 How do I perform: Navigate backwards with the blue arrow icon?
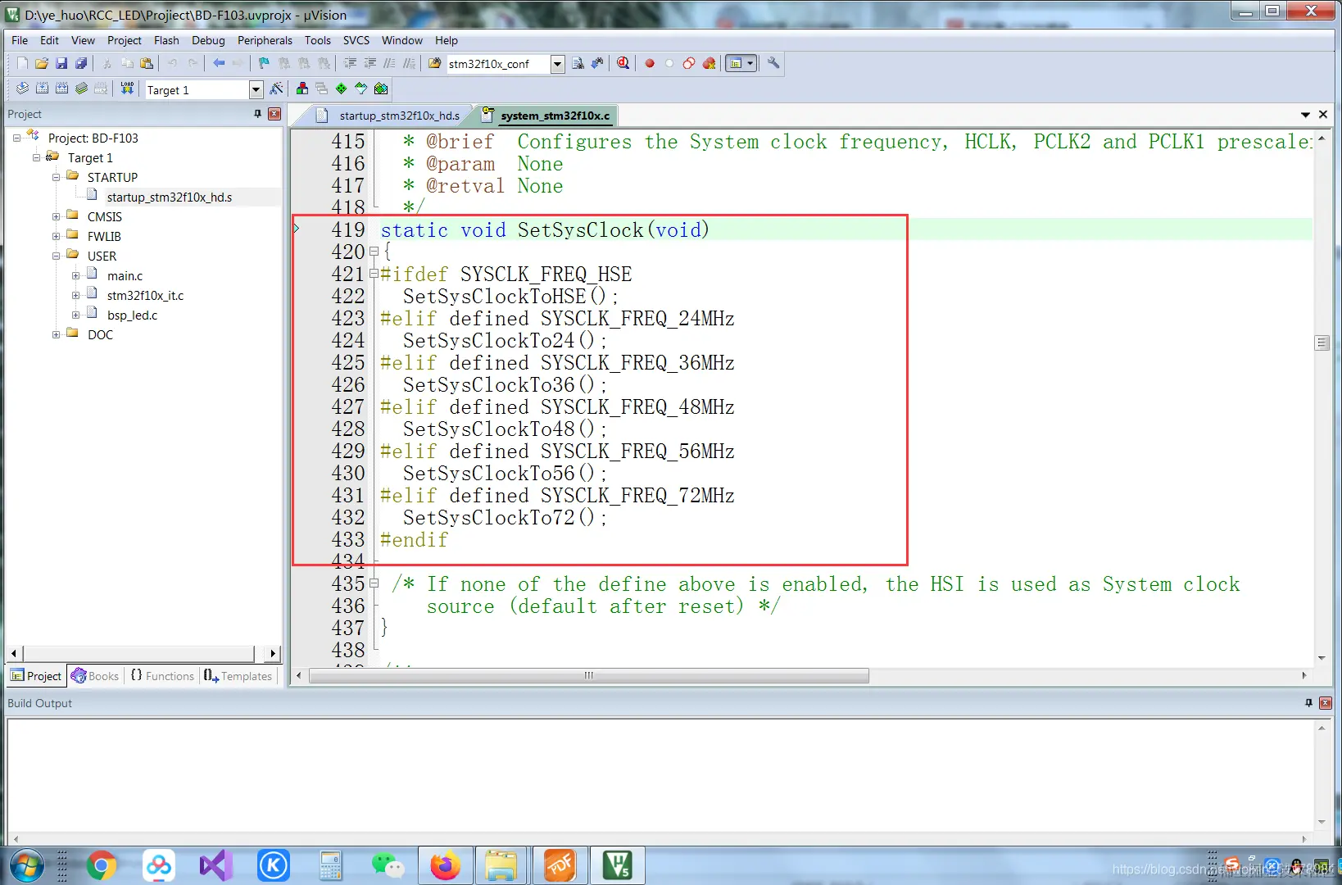pos(219,63)
